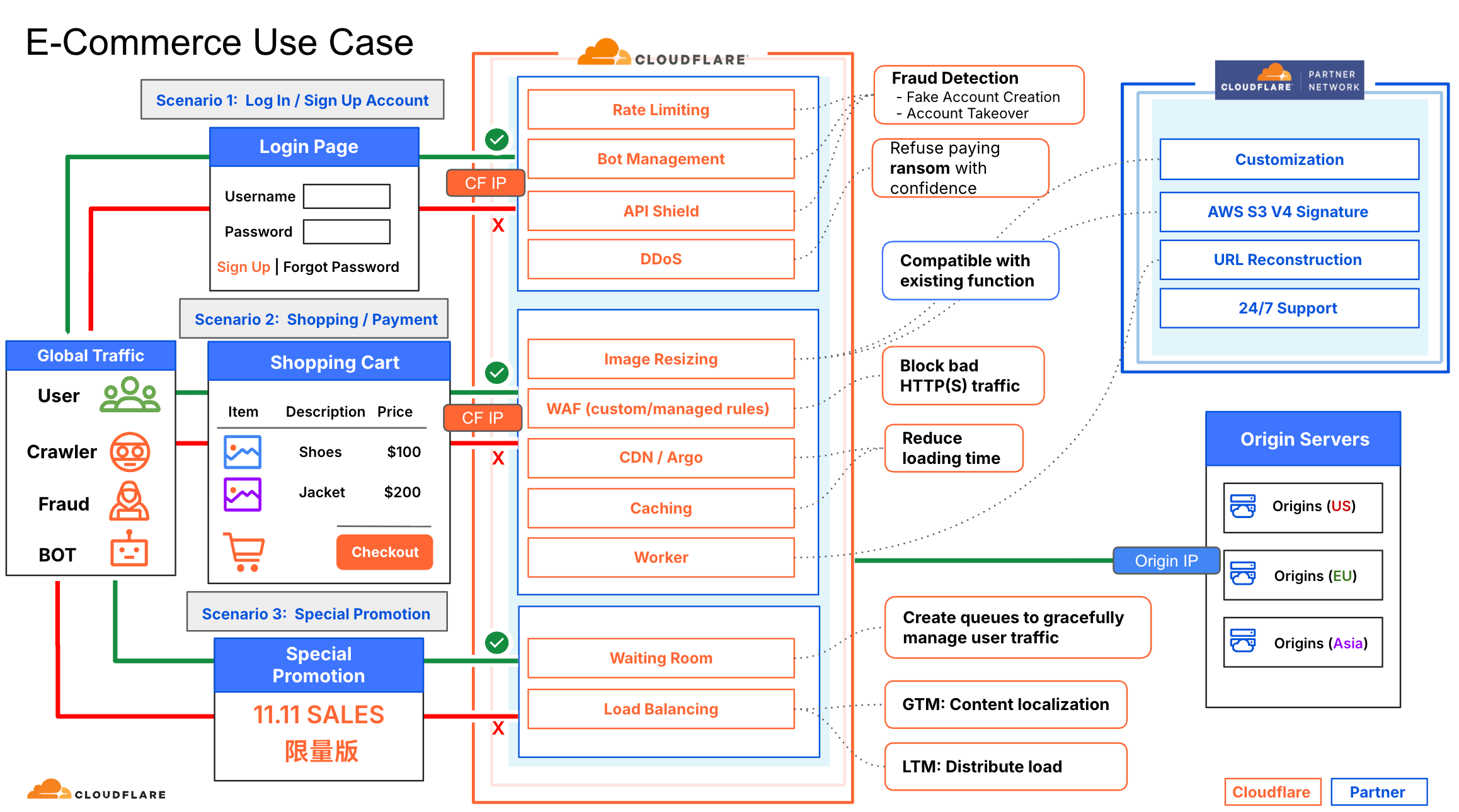Click the green check next to Bot Management
This screenshot has height=812, width=1459.
[497, 139]
